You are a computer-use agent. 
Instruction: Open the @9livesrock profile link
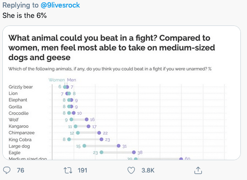click(60, 5)
